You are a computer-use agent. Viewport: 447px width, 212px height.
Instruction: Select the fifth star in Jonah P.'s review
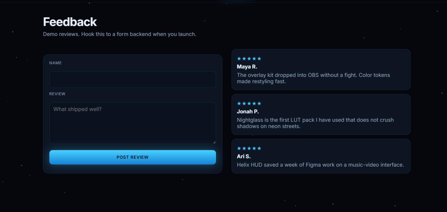259,103
